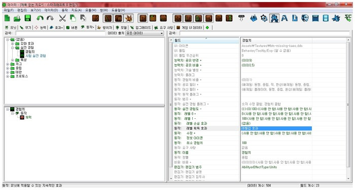Select the 시험 실전 경험 tree entry
The image size is (355, 190).
35,56
